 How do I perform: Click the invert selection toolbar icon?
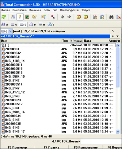coord(44,17)
